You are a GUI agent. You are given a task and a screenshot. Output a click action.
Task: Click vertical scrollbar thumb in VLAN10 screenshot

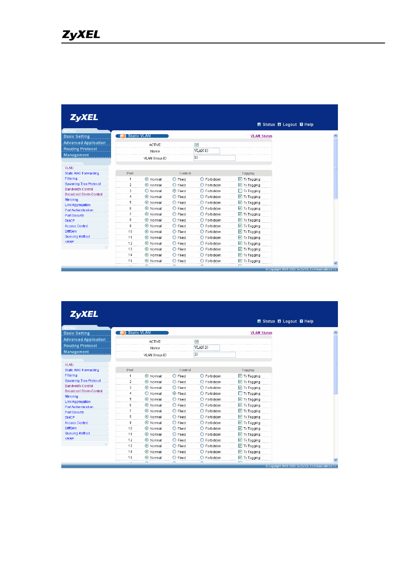(335, 168)
